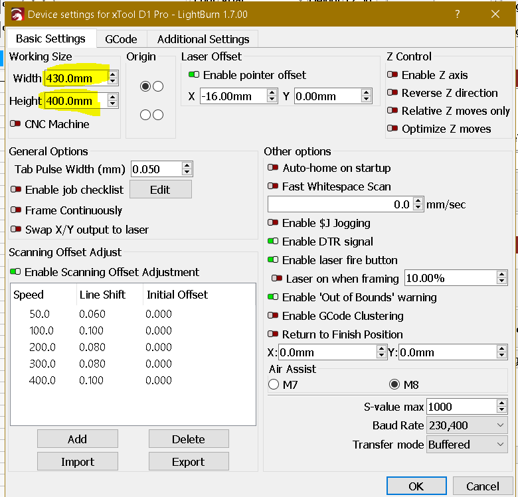This screenshot has height=497, width=518.
Task: Click the Import button
Action: click(77, 461)
